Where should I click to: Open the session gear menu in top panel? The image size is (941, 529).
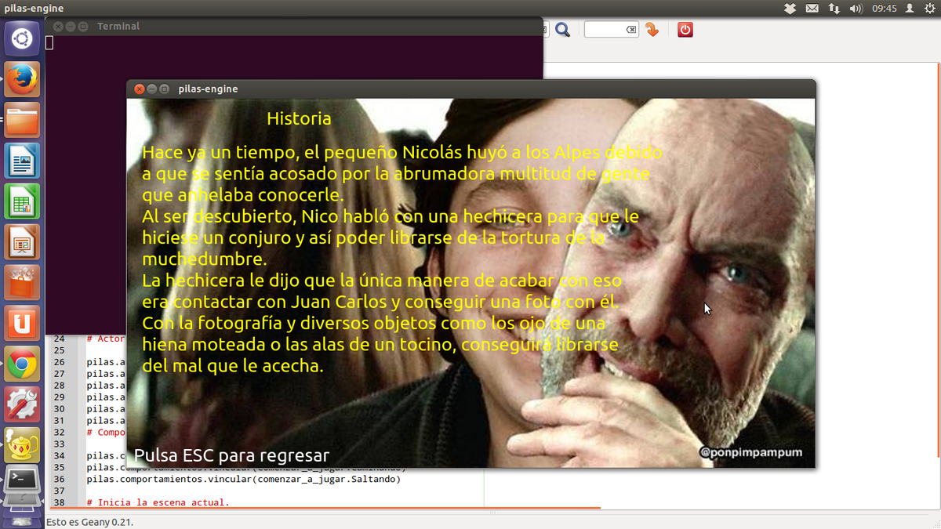coord(929,9)
